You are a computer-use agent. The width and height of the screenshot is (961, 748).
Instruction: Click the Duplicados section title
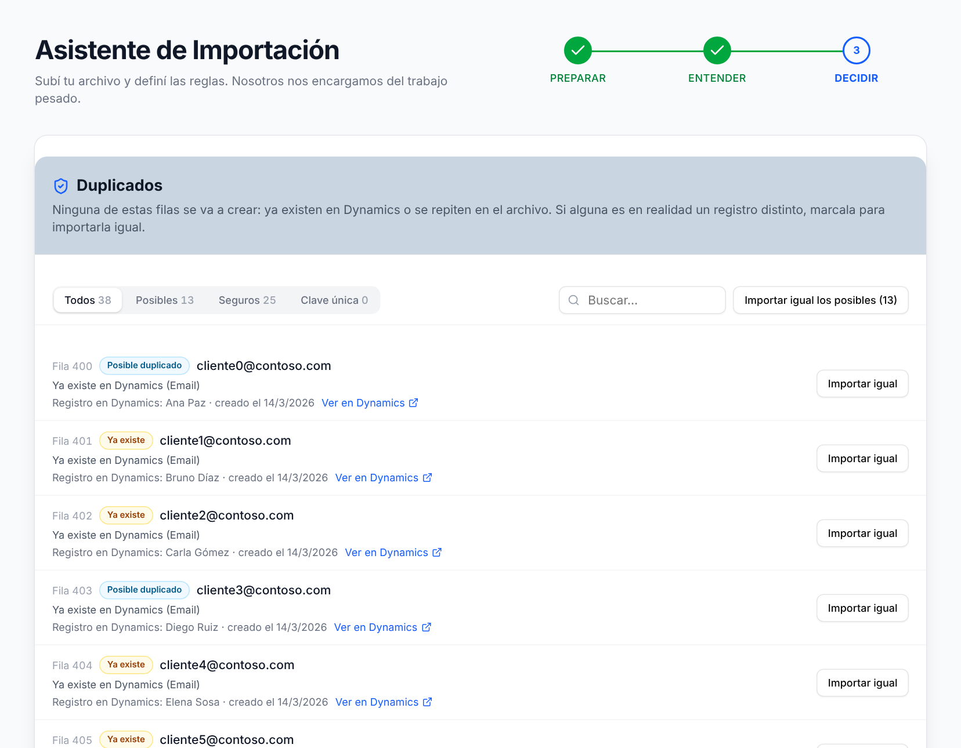pos(120,186)
